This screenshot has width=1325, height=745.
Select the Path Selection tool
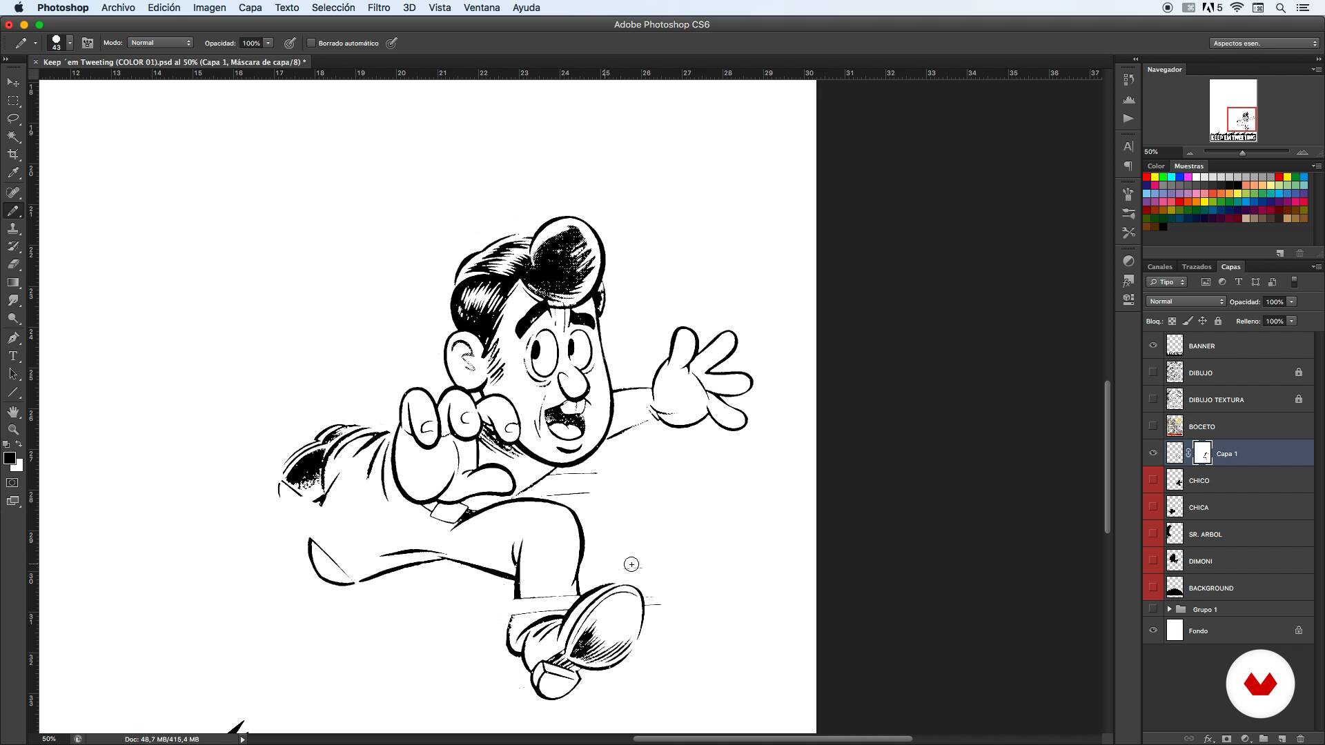(x=13, y=374)
